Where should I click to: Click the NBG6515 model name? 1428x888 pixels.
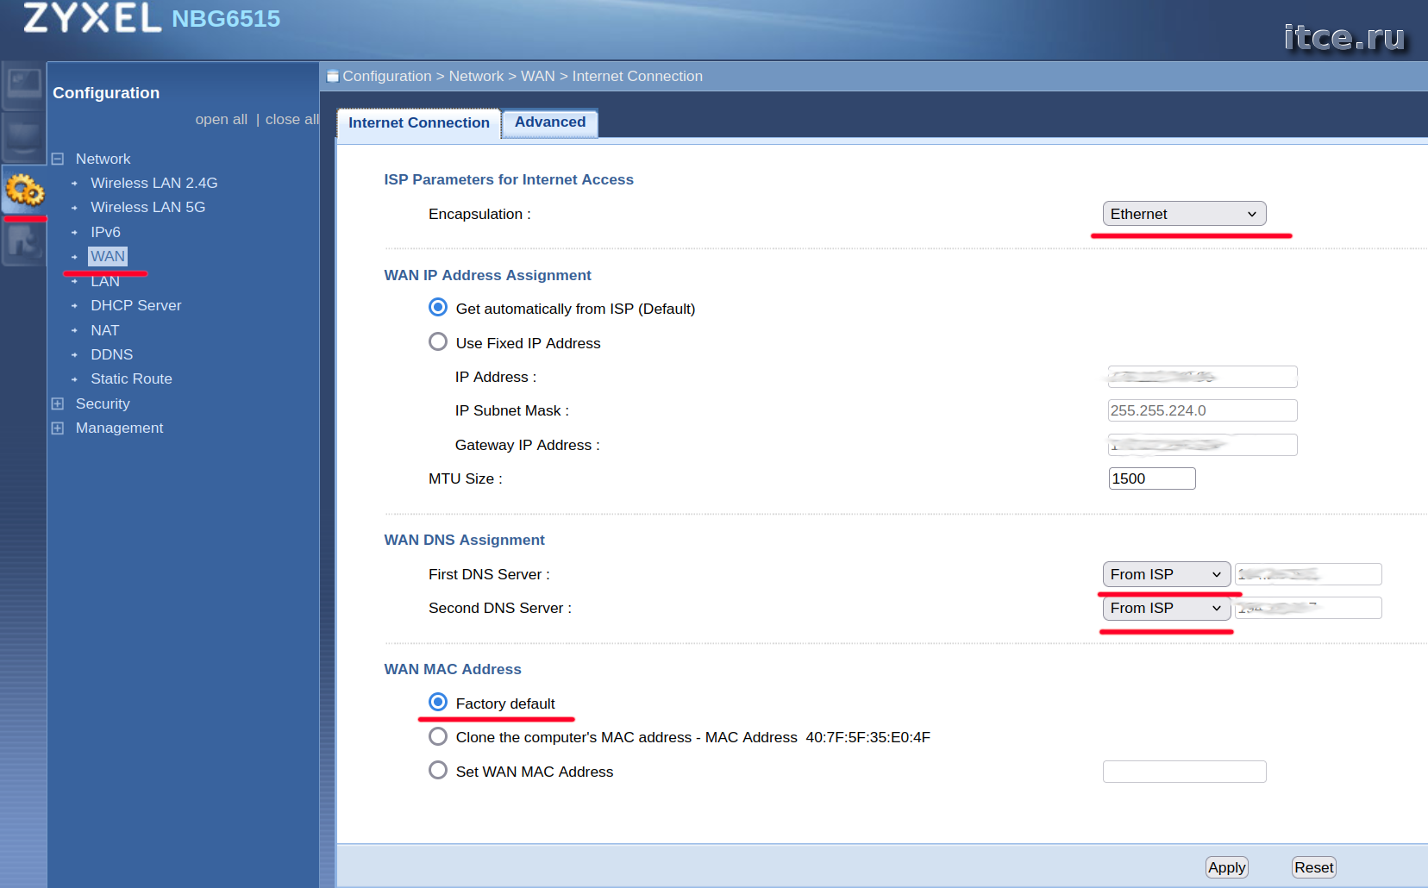[226, 19]
